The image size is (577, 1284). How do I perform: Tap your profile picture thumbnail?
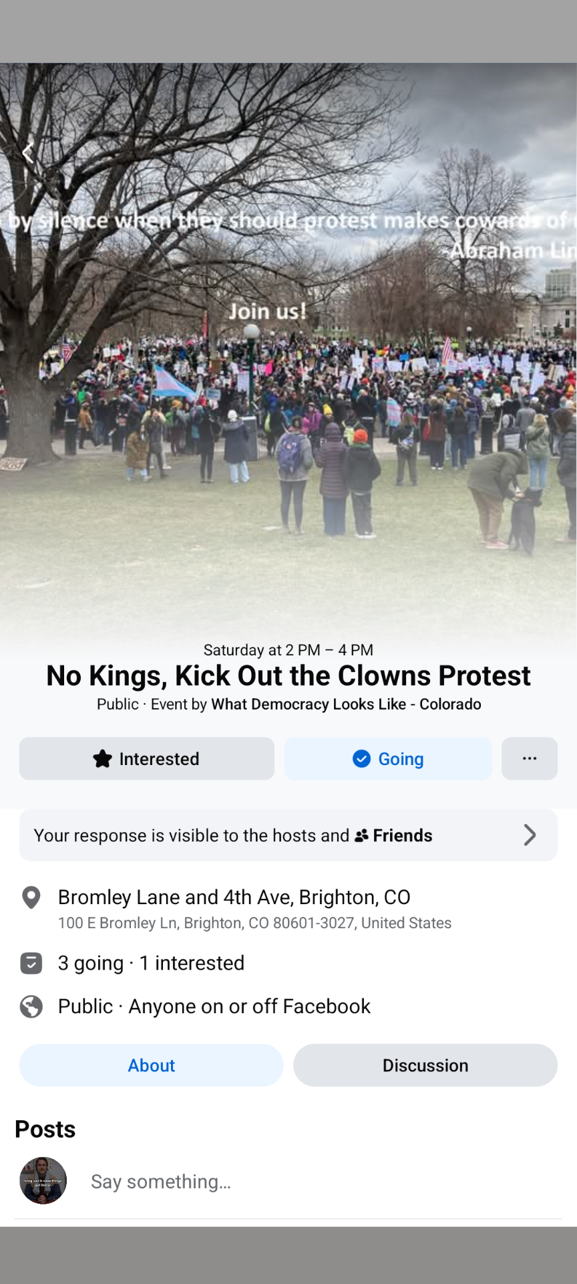(43, 1181)
